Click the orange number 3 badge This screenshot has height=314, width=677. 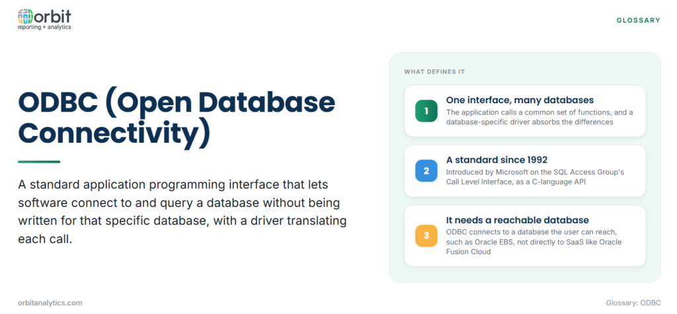click(x=426, y=235)
